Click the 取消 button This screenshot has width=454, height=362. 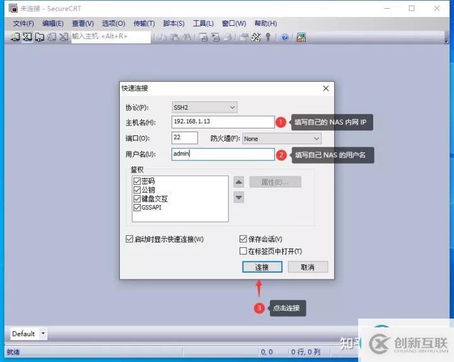308,267
